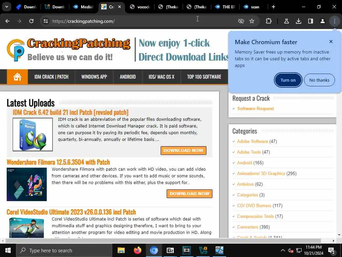Open Chrome Labs flask icon
Image resolution: width=342 pixels, height=257 pixels.
(x=286, y=21)
